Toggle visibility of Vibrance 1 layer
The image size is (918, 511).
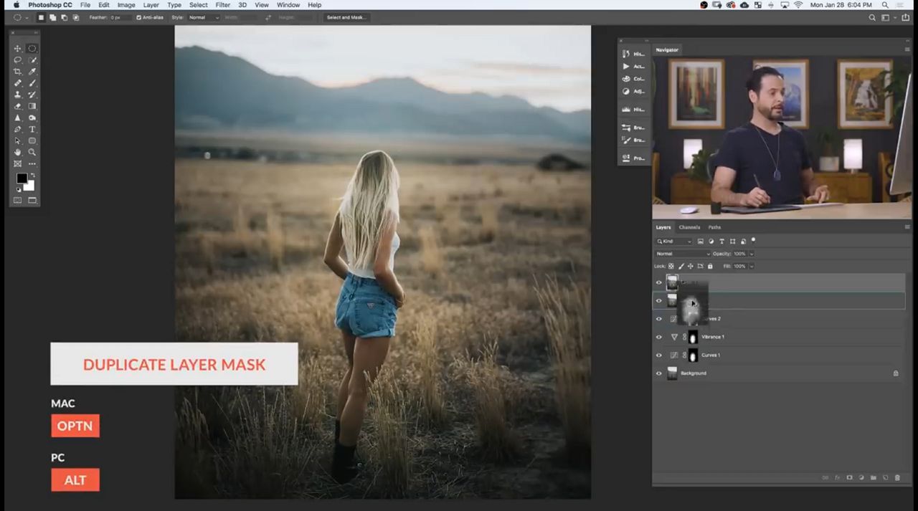pos(659,337)
